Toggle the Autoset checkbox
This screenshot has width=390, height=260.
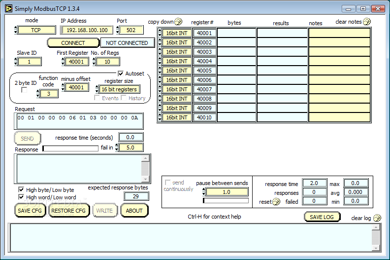(121, 74)
